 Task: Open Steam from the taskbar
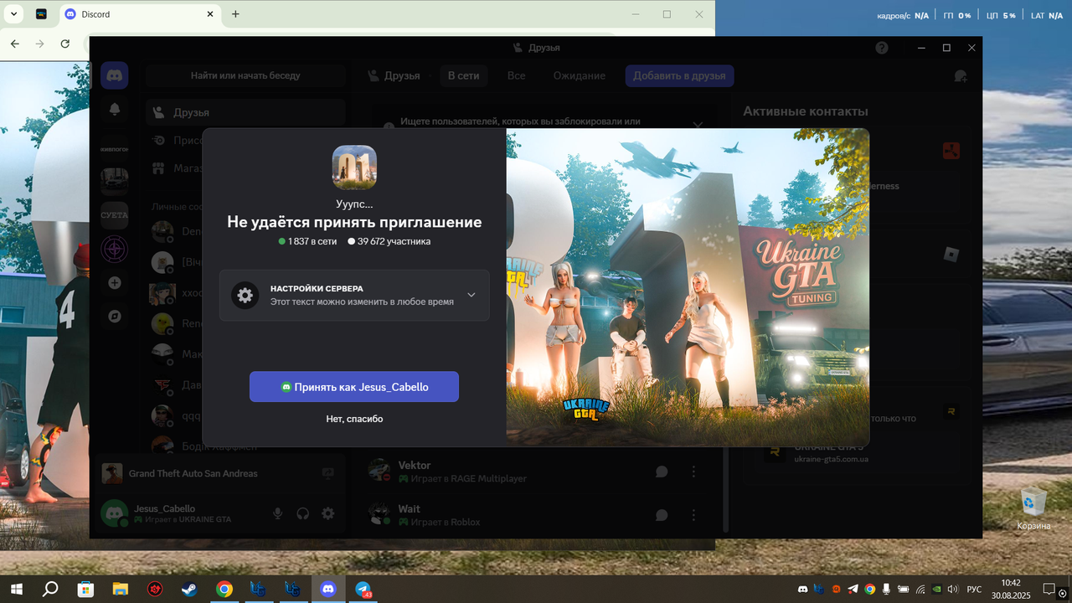coord(189,589)
